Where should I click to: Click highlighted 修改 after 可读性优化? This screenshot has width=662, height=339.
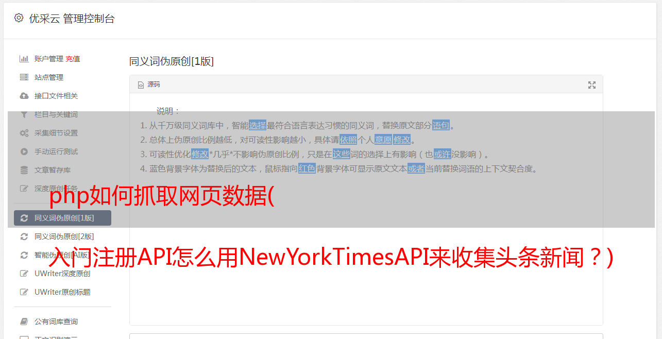[x=200, y=154]
